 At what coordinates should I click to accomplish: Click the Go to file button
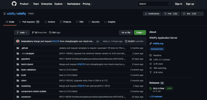click(126, 32)
